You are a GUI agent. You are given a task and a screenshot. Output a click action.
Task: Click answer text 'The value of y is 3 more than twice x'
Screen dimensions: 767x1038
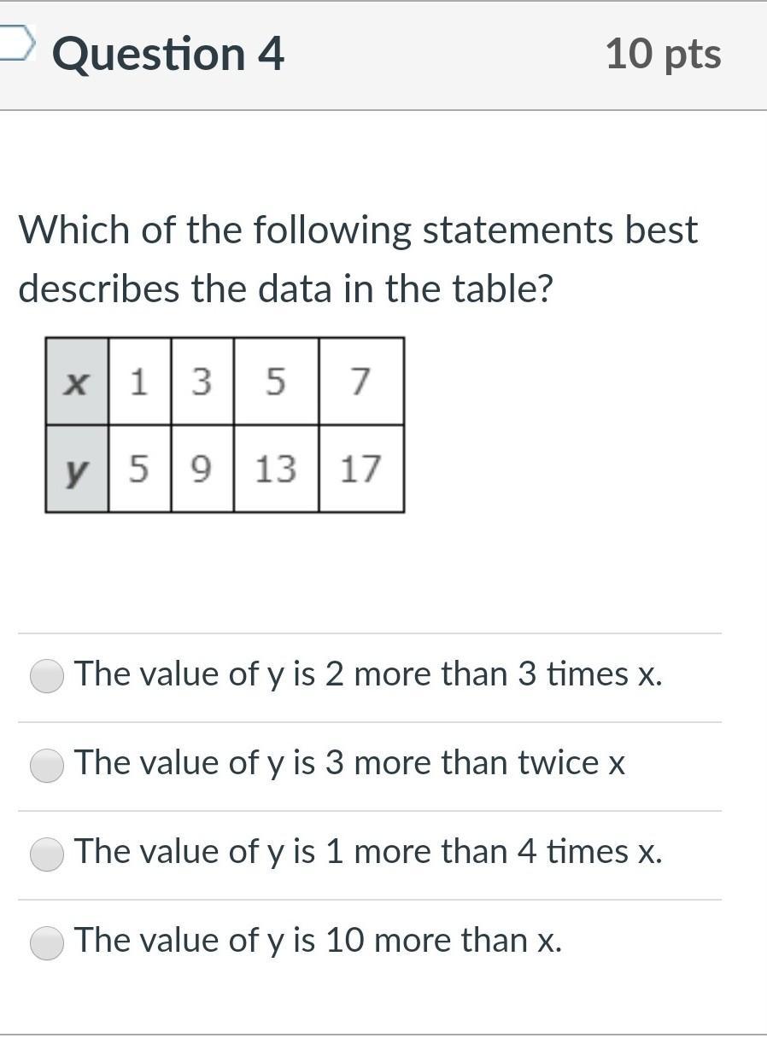click(x=349, y=763)
